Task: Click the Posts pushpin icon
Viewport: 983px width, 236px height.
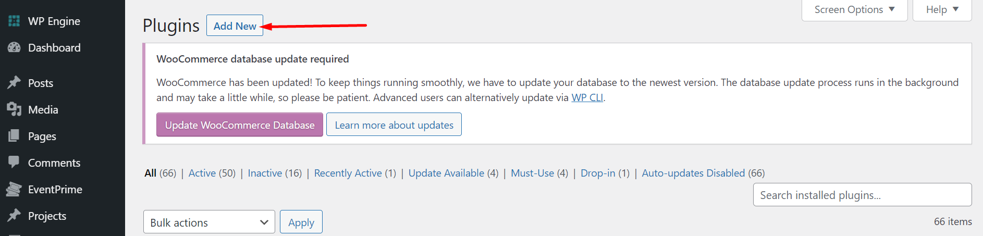Action: [x=14, y=83]
